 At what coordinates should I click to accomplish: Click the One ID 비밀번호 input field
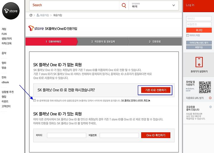tap(119, 135)
